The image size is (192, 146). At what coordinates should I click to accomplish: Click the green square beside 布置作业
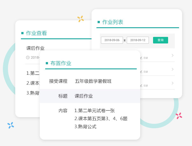47,63
